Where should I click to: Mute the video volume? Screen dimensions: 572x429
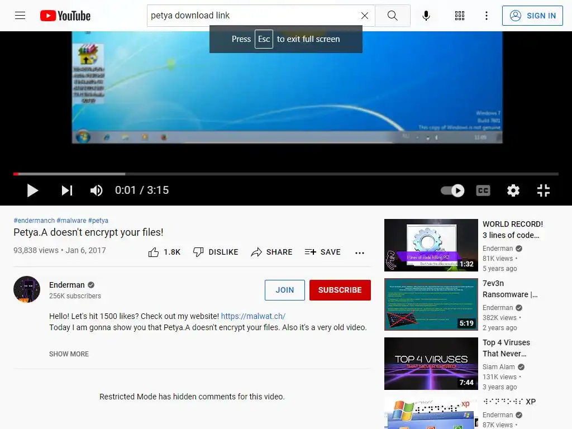pos(96,190)
